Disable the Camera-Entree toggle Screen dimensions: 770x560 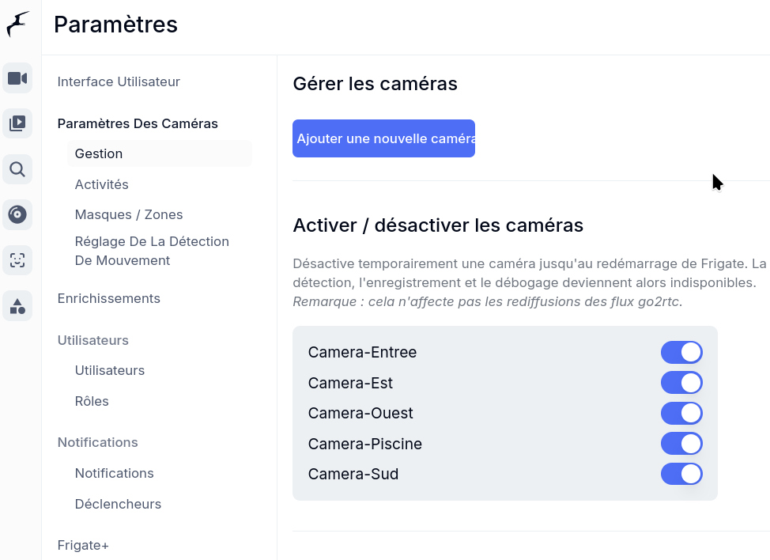681,353
